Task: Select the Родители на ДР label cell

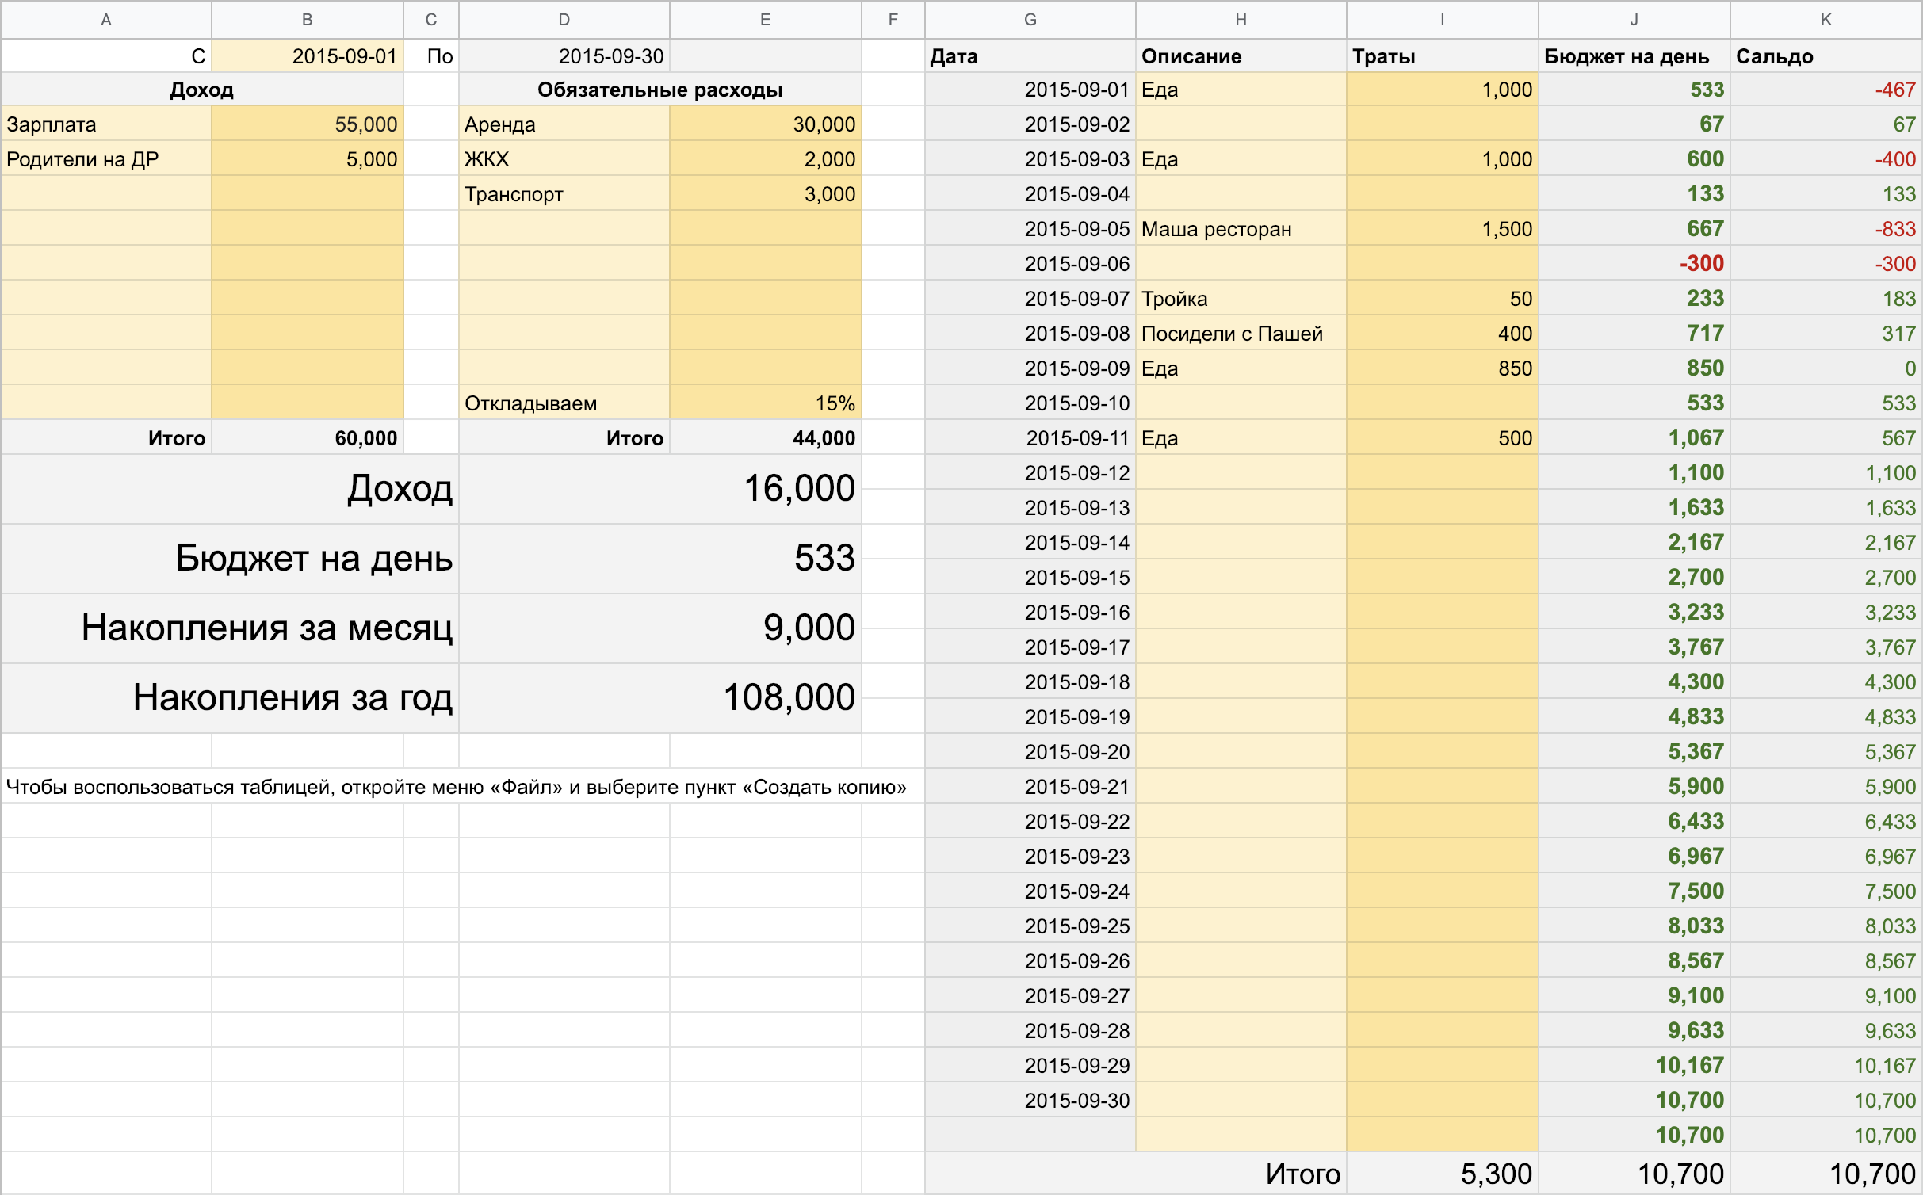Action: click(106, 159)
